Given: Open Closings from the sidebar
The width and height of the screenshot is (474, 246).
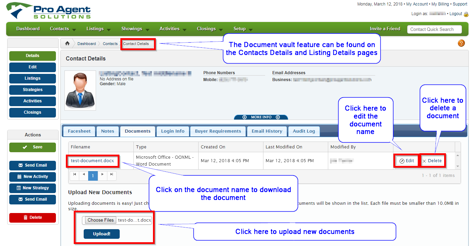Looking at the screenshot, I should coord(33,112).
